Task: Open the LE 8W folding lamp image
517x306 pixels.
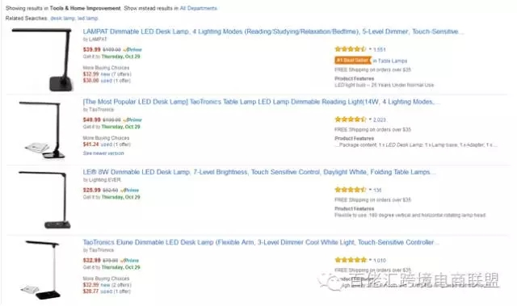Action: (43, 200)
